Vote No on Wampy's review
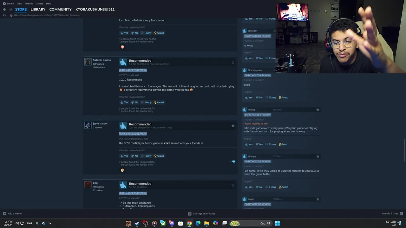The width and height of the screenshot is (406, 228). (x=259, y=187)
